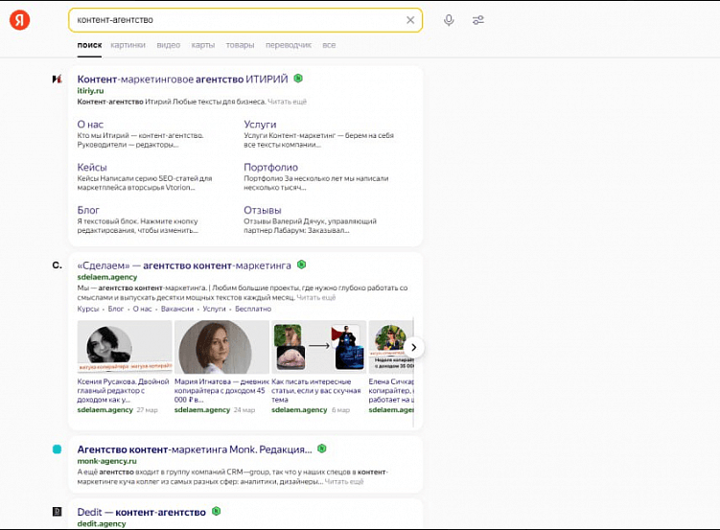720x530 pixels.
Task: Activate voice search microphone icon
Action: pos(449,20)
